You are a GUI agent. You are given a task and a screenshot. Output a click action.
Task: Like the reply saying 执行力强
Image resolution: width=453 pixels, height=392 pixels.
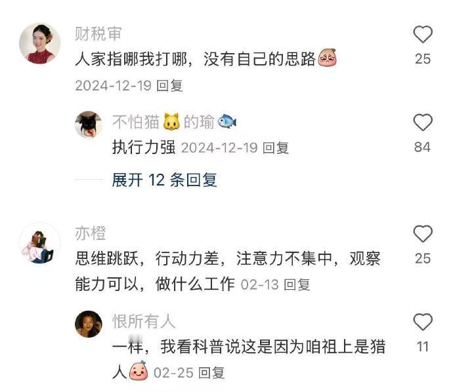[423, 122]
